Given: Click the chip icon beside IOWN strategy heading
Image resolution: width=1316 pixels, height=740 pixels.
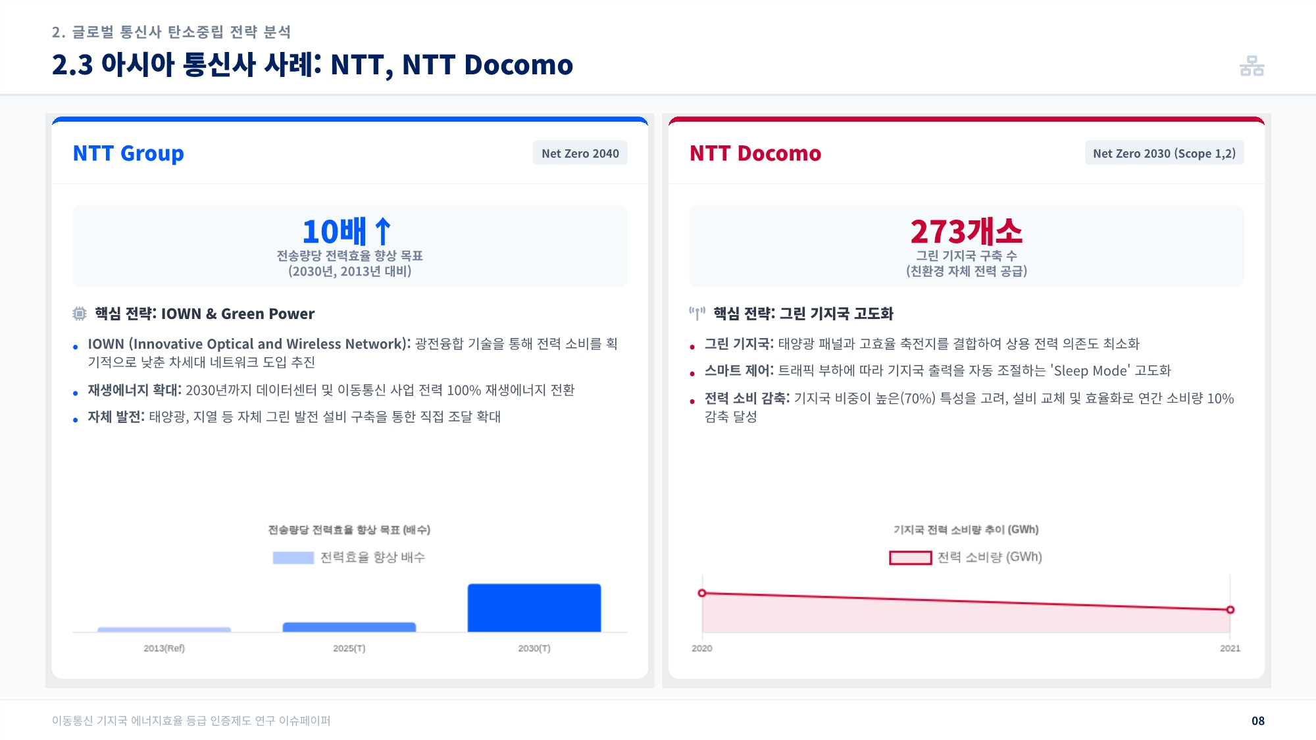Looking at the screenshot, I should tap(80, 314).
